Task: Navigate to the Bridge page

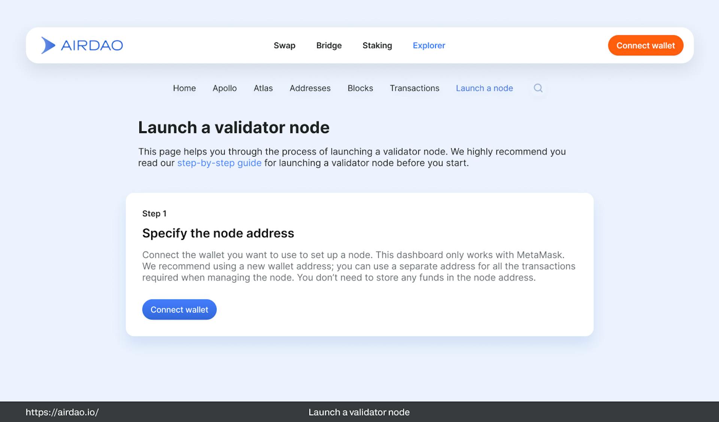Action: tap(328, 45)
